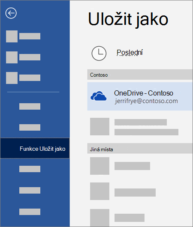Image resolution: width=193 pixels, height=227 pixels.
Task: Click the OneDrive cloud icon
Action: click(99, 96)
